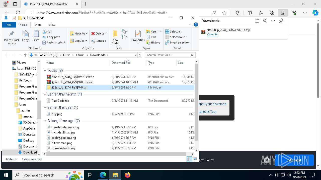Click I Accept button
This screenshot has height=180, width=321.
(x=294, y=160)
